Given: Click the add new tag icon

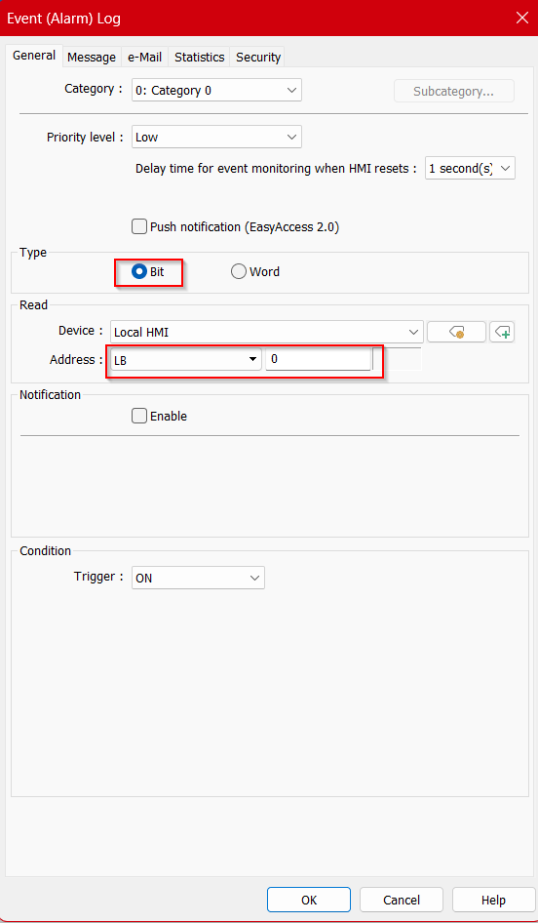Looking at the screenshot, I should point(502,332).
